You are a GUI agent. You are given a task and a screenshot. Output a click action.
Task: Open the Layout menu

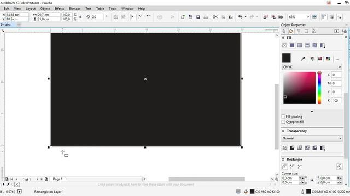[31, 9]
